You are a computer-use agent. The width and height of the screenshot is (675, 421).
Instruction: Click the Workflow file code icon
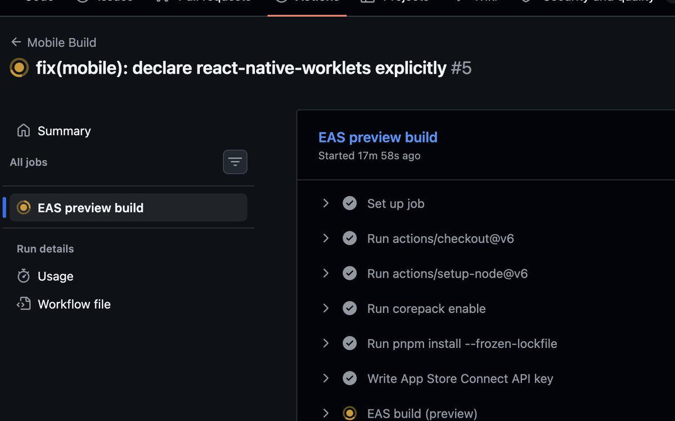[x=24, y=304]
